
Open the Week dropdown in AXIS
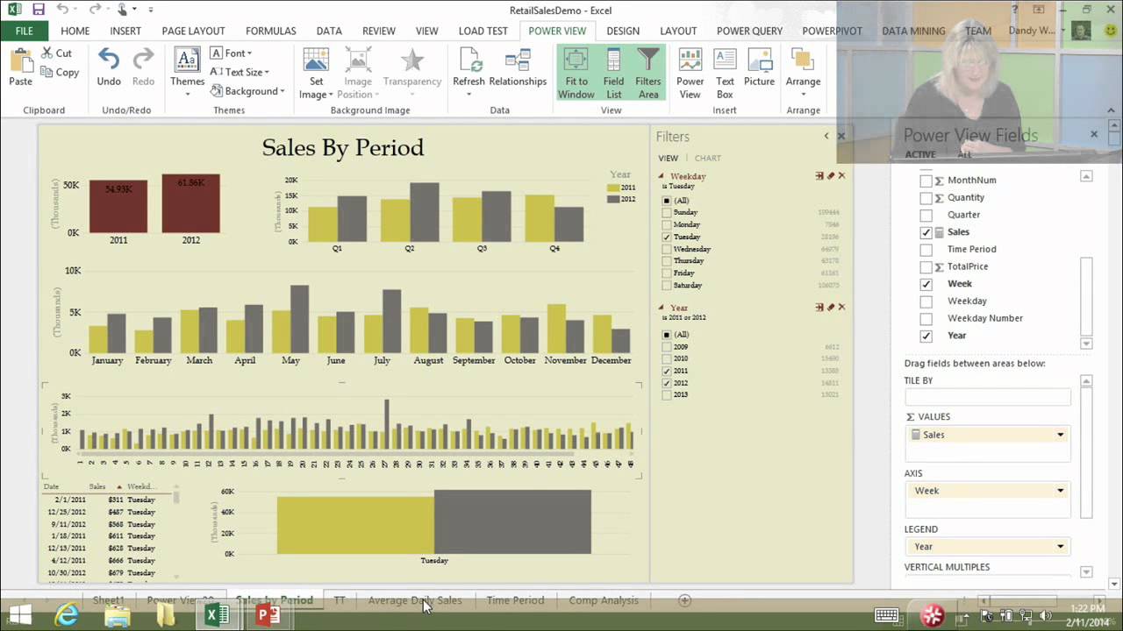pos(1060,492)
